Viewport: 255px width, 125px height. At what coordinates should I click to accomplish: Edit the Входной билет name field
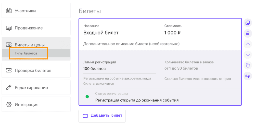click(x=101, y=33)
